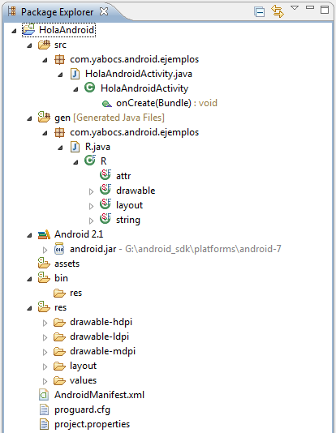The image size is (336, 433).
Task: Click package icon of com.yabocs.android.ejemplos under gen
Action: coord(60,132)
